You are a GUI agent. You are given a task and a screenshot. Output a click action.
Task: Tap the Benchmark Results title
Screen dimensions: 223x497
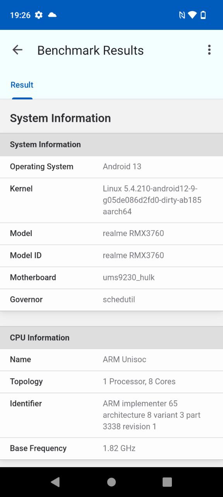pos(91,50)
